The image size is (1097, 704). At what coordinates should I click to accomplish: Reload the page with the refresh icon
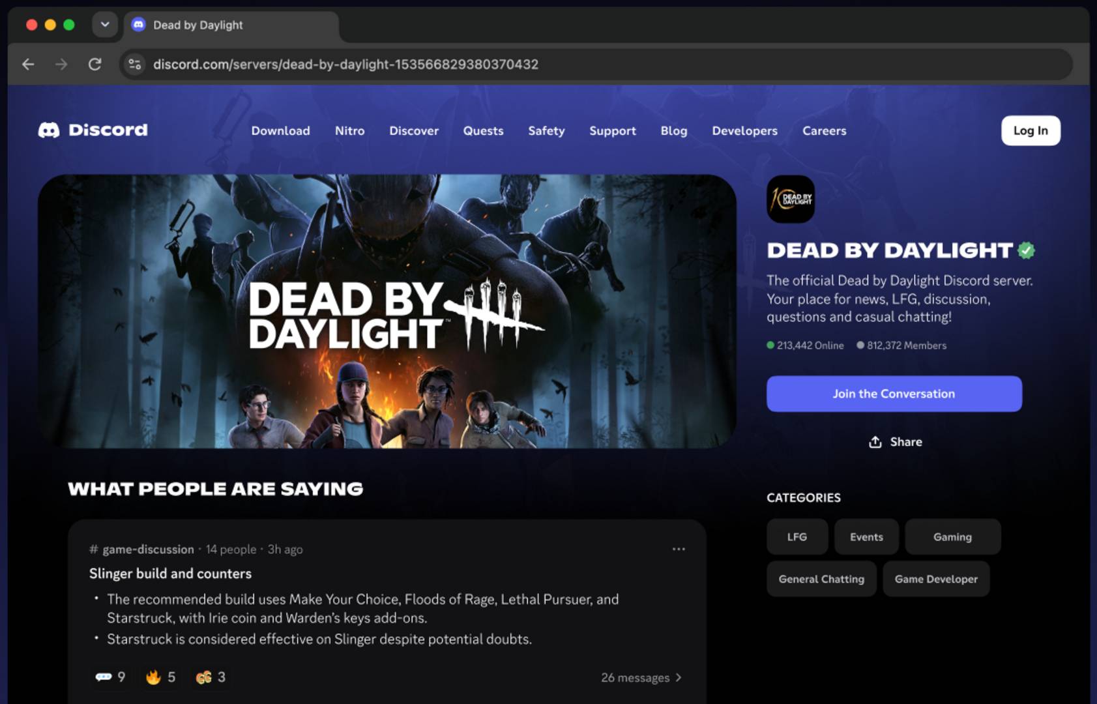tap(95, 64)
